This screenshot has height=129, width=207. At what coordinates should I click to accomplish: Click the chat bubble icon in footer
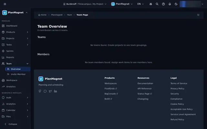[x=45, y=91]
